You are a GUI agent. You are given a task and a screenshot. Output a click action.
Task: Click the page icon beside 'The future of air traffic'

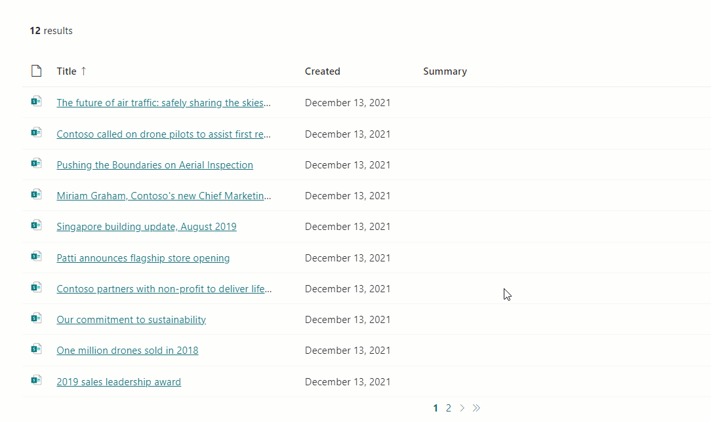tap(36, 102)
